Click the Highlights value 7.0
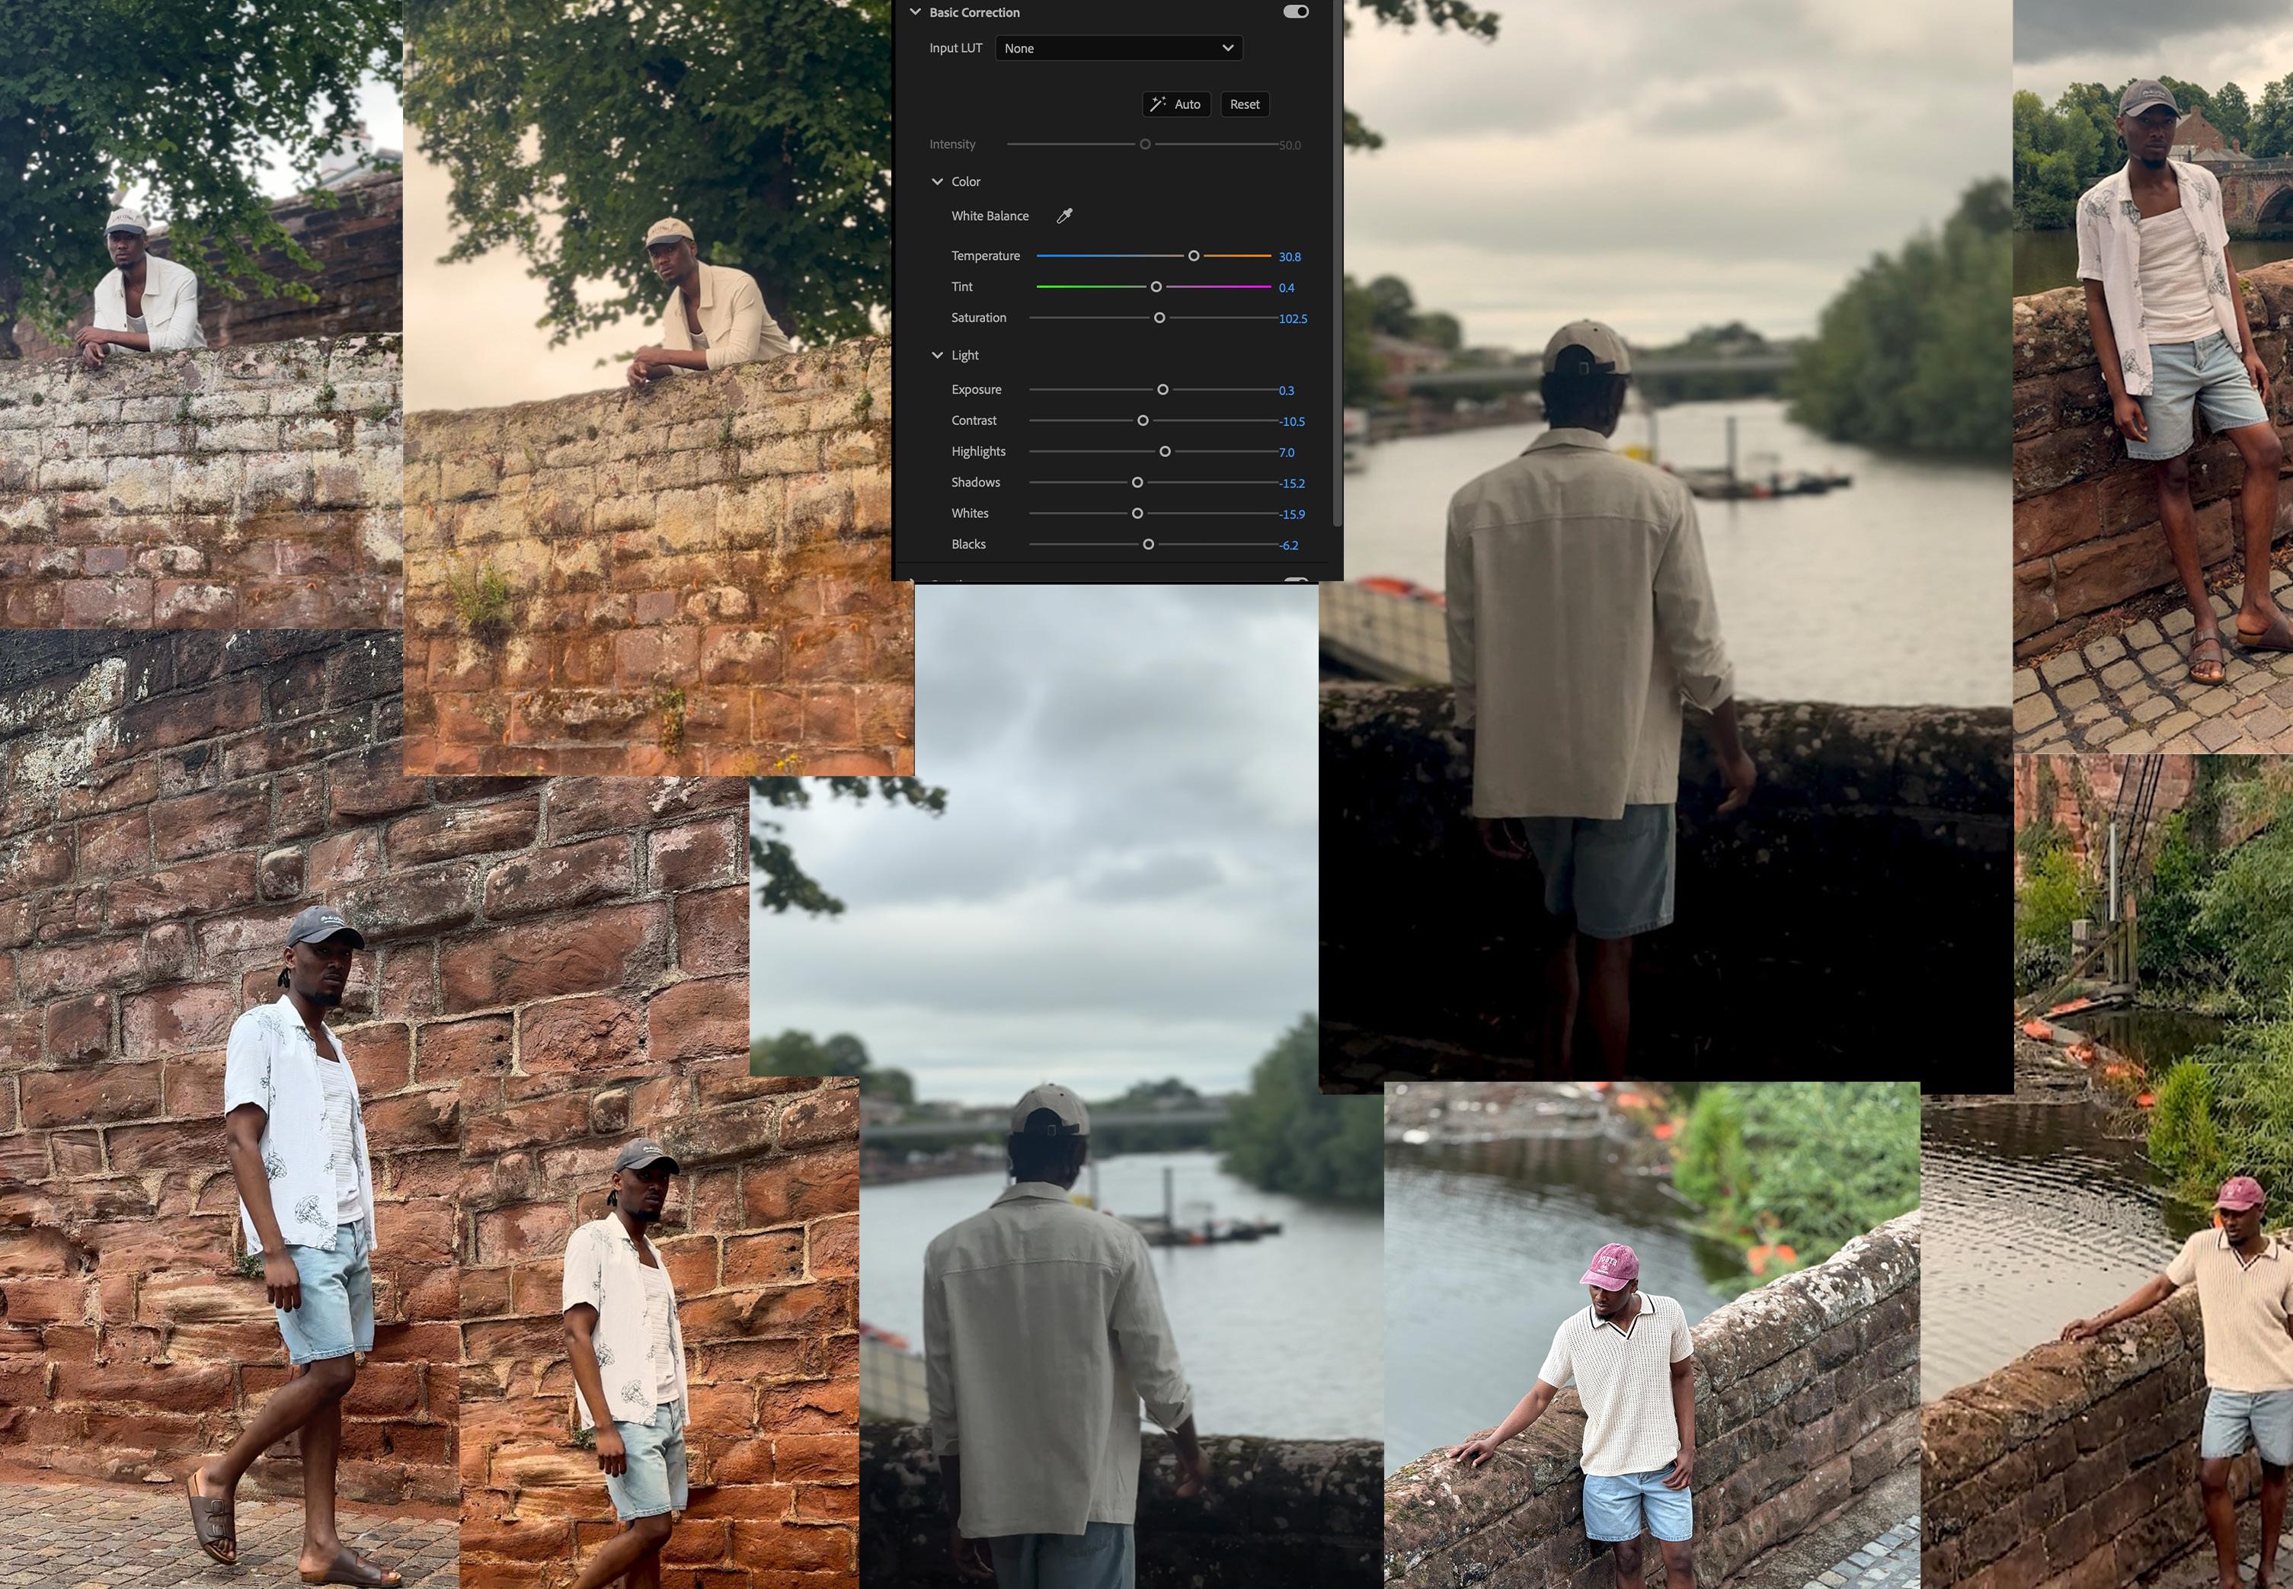The width and height of the screenshot is (2293, 1589). pyautogui.click(x=1287, y=452)
